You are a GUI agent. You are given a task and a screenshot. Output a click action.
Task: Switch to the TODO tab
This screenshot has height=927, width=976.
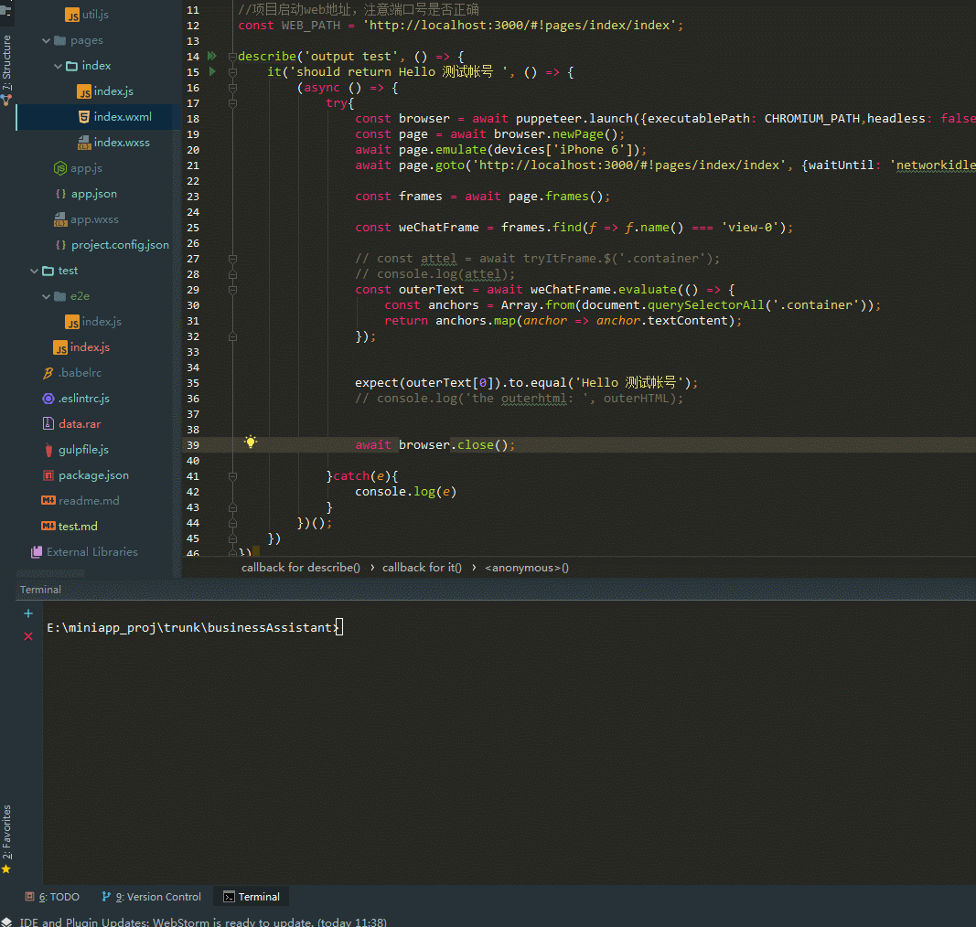53,897
